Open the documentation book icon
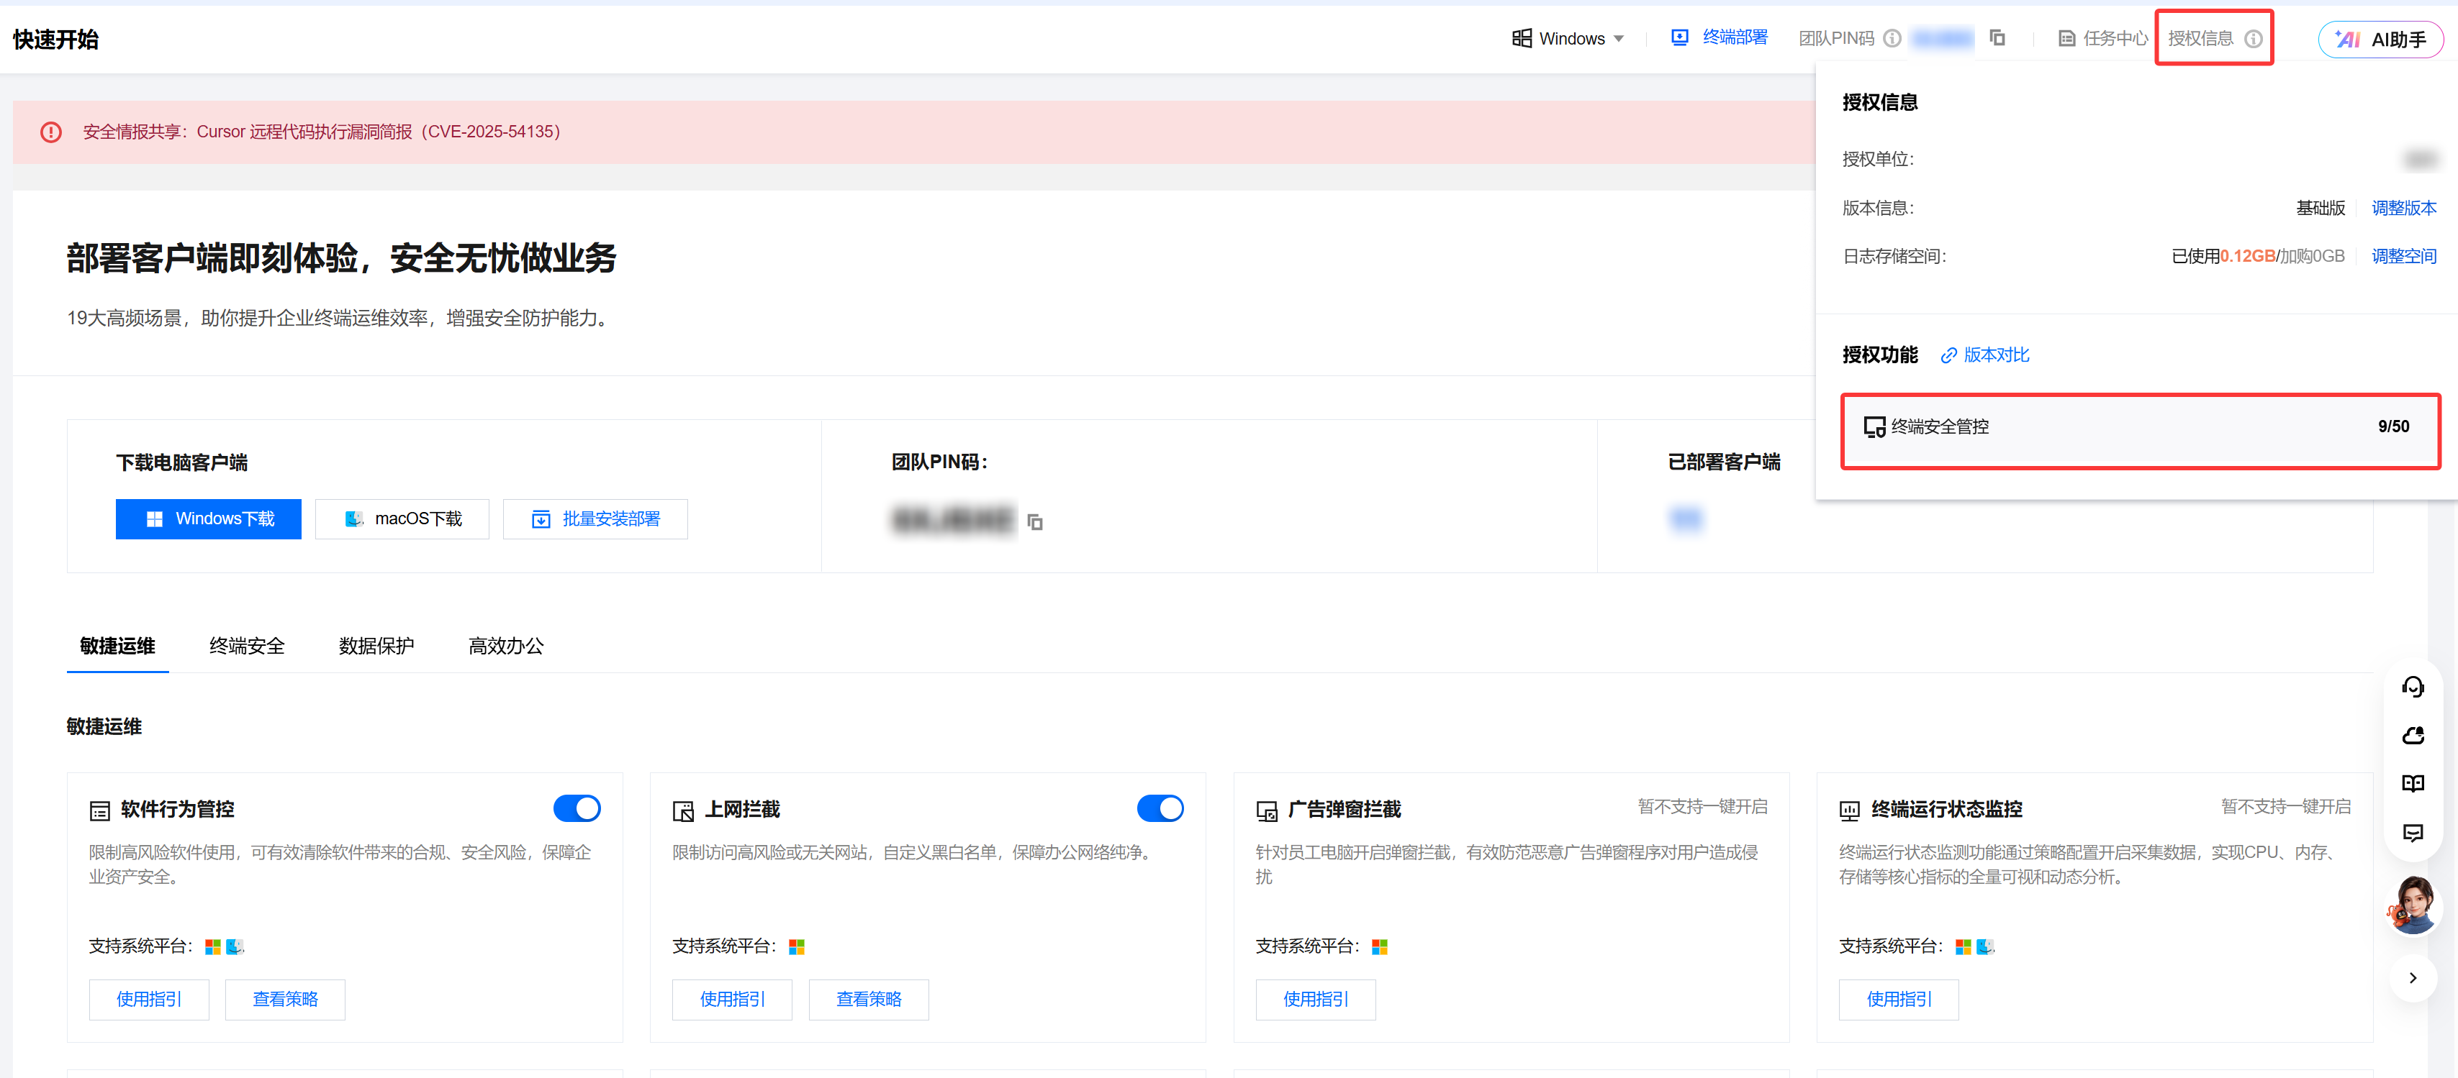 (x=2412, y=783)
